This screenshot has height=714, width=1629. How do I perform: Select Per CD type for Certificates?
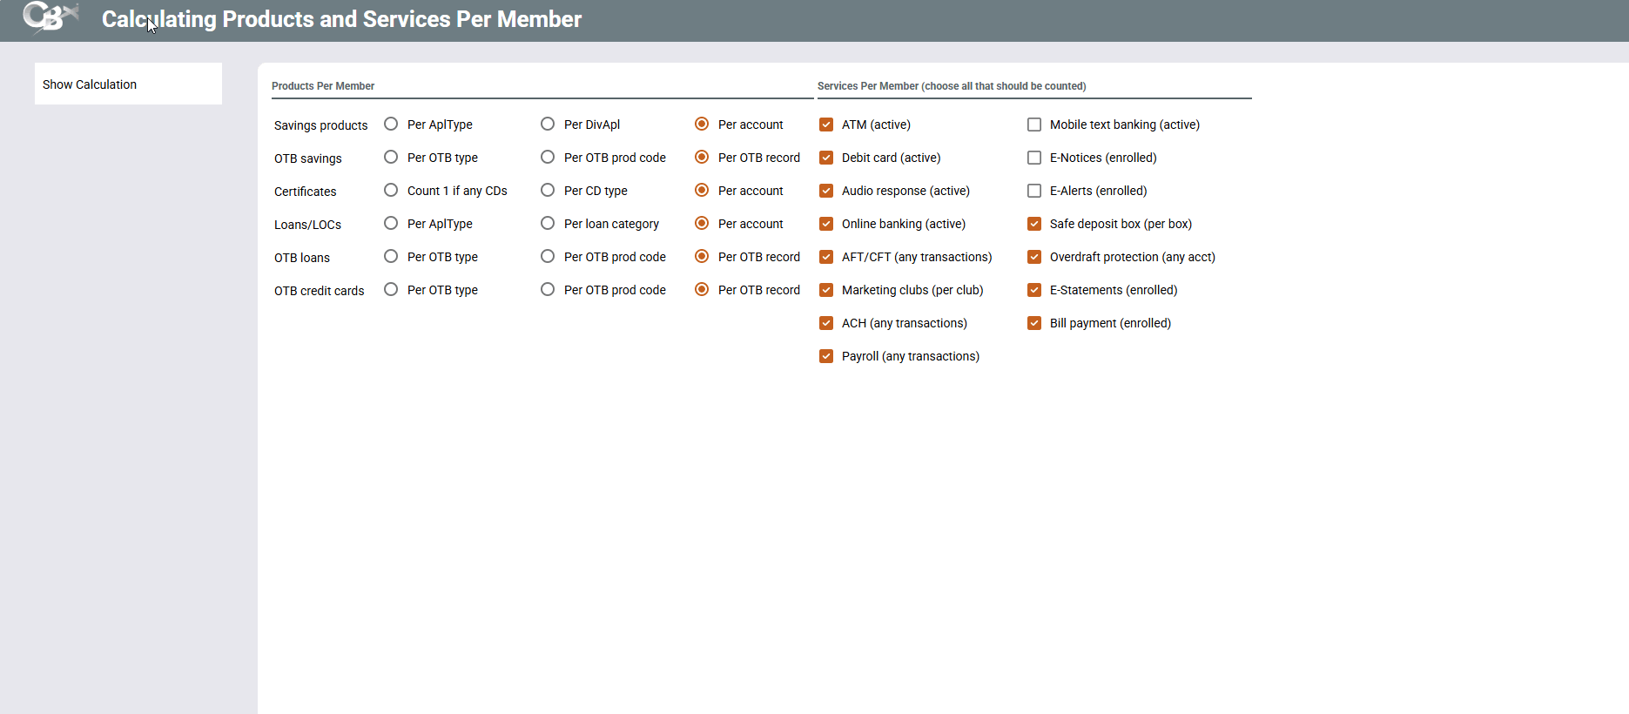[548, 191]
